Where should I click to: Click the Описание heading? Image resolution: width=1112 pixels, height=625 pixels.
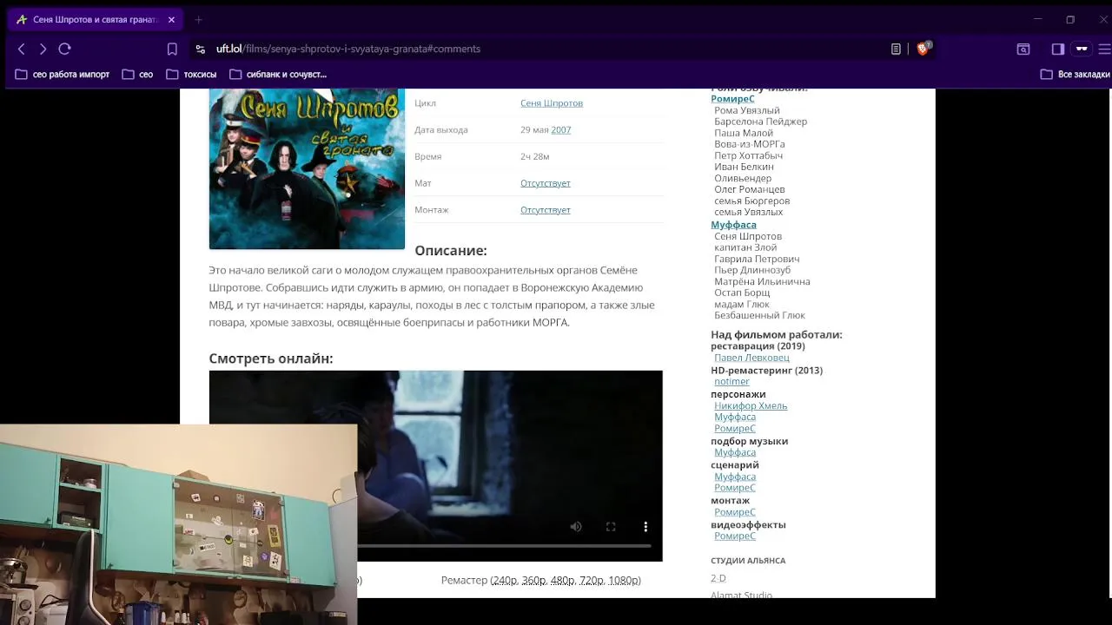coord(451,251)
